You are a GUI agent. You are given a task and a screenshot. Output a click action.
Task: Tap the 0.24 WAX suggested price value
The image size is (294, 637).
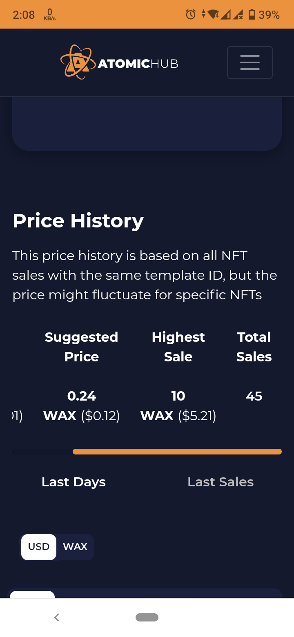coord(81,405)
